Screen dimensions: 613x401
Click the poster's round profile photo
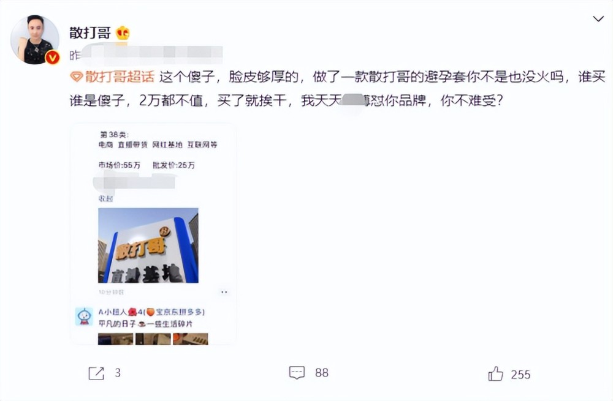click(35, 39)
